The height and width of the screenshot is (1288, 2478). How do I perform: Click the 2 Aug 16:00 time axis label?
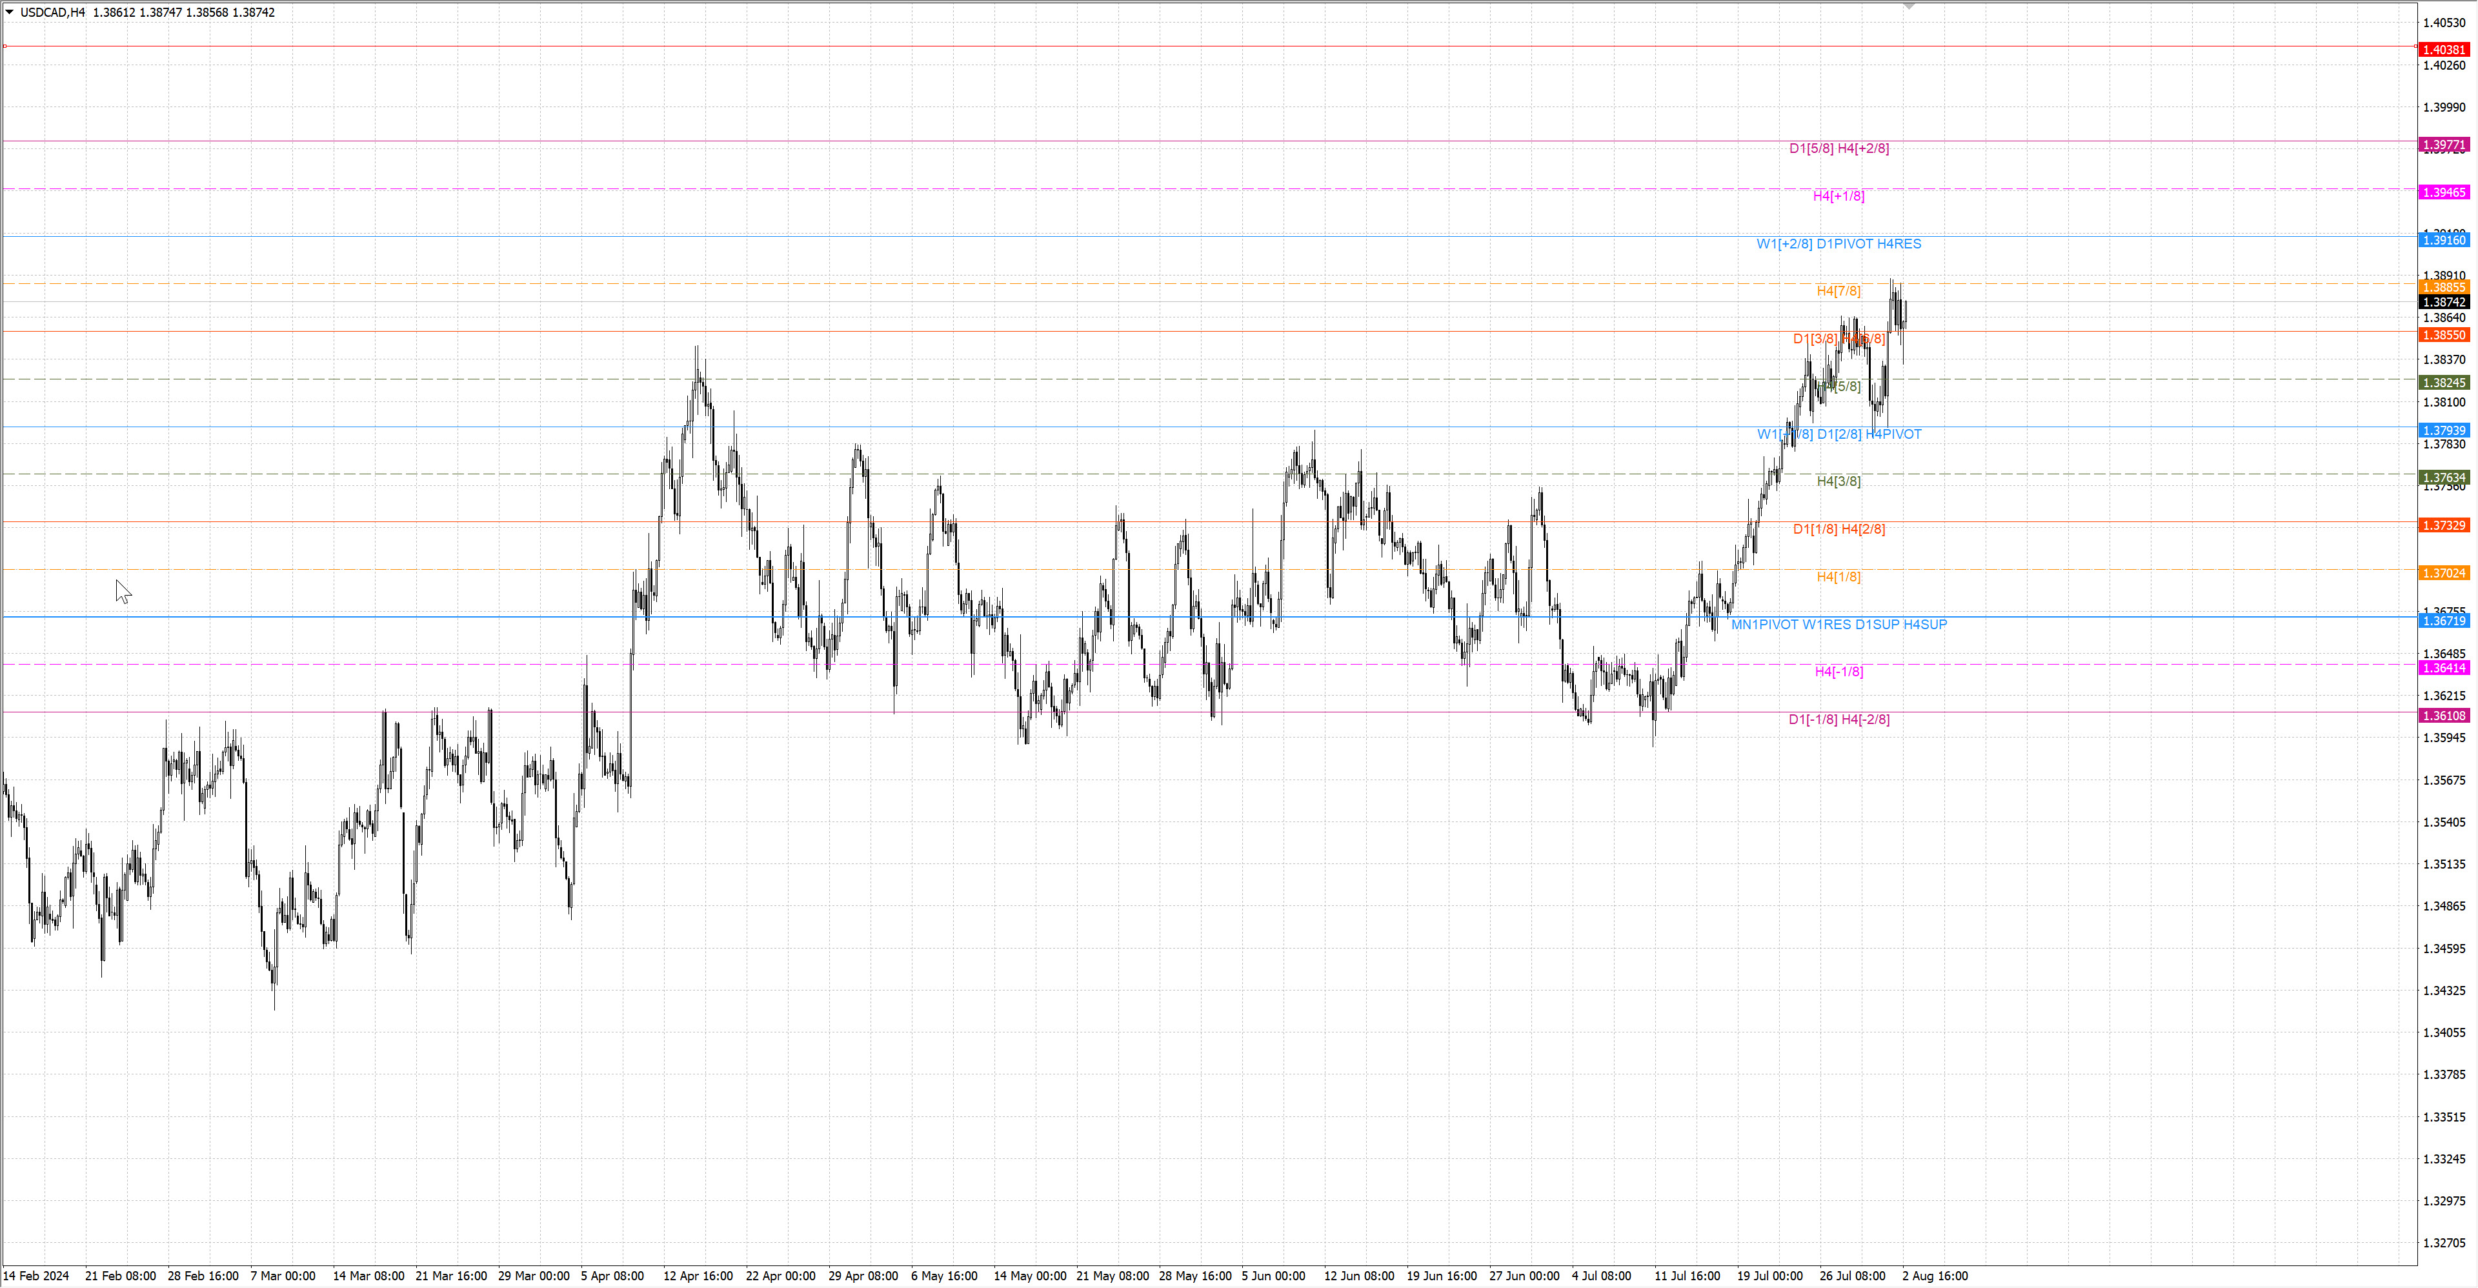pyautogui.click(x=1935, y=1276)
